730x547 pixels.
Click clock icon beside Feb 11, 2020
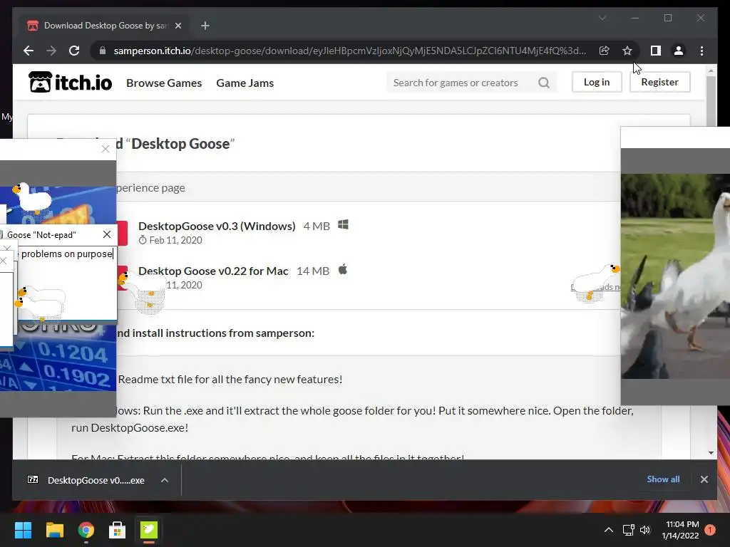(143, 240)
